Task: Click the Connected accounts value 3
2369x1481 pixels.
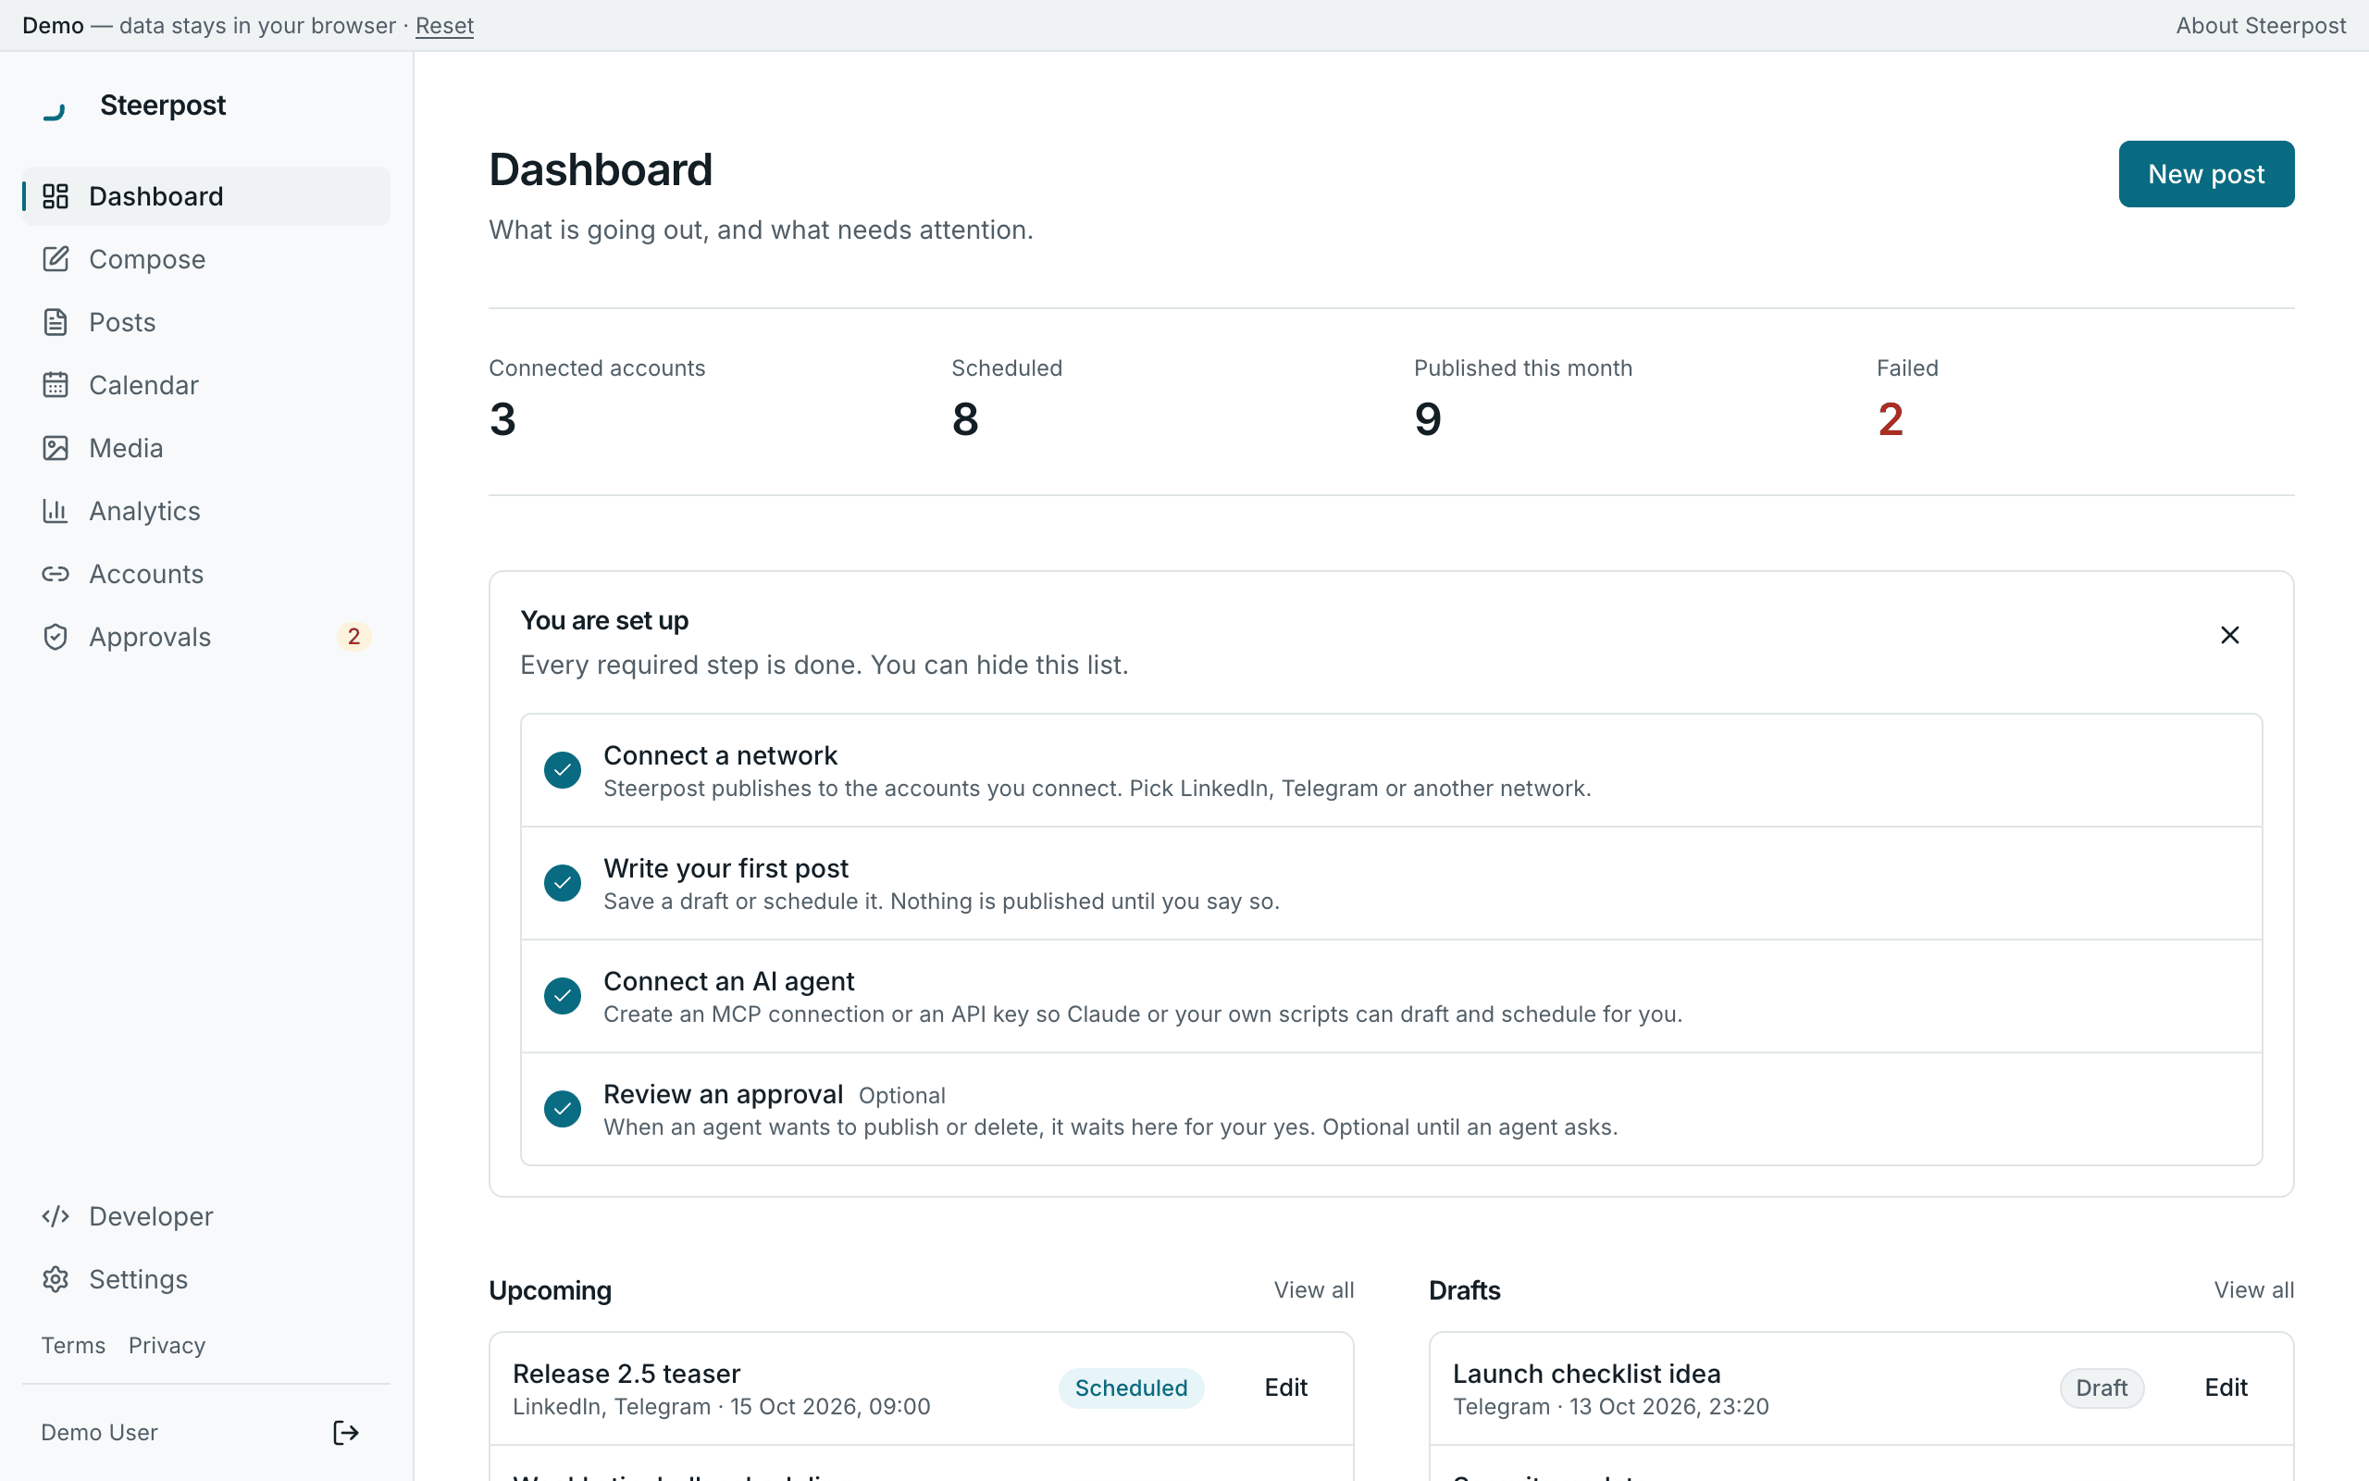Action: 503,419
